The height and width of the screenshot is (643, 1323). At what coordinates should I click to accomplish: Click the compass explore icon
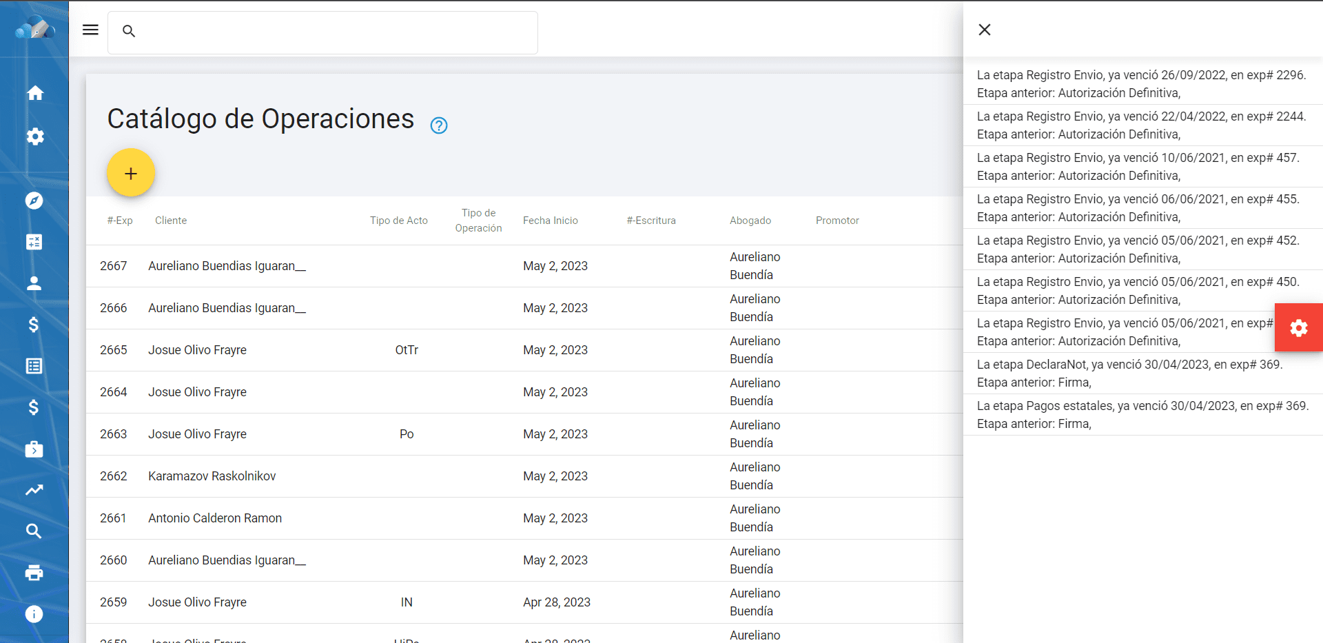click(x=34, y=201)
